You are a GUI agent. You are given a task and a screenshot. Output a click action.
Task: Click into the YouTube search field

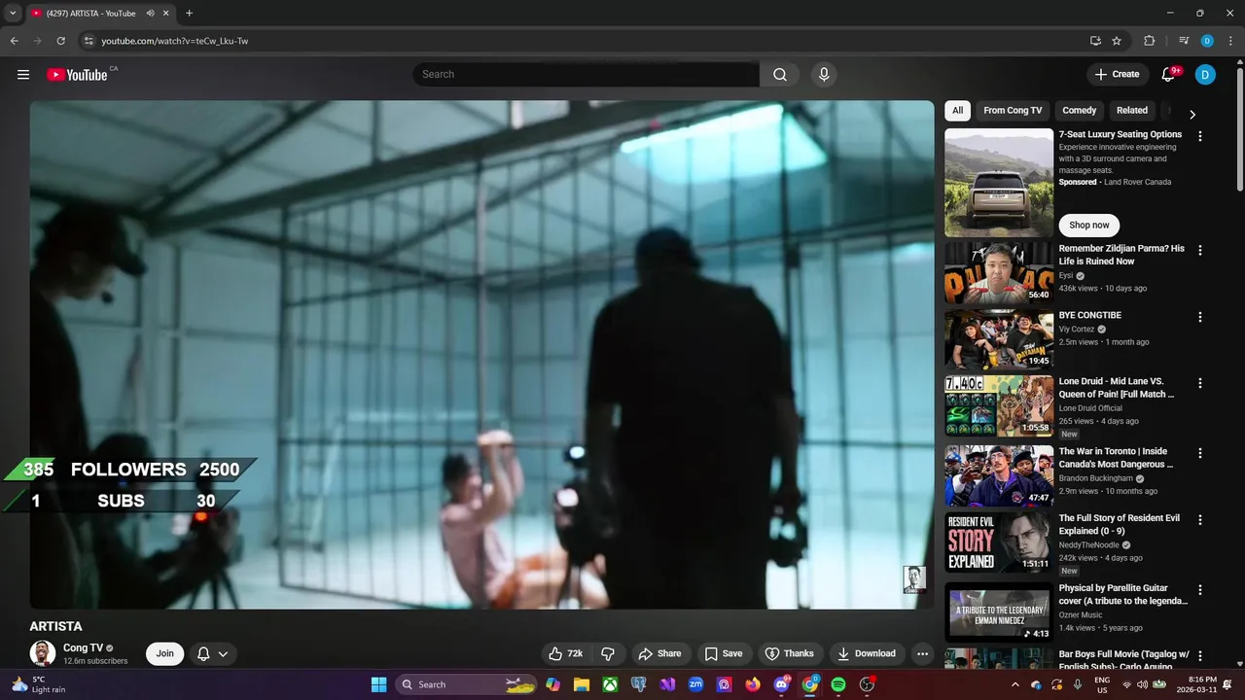tap(586, 74)
